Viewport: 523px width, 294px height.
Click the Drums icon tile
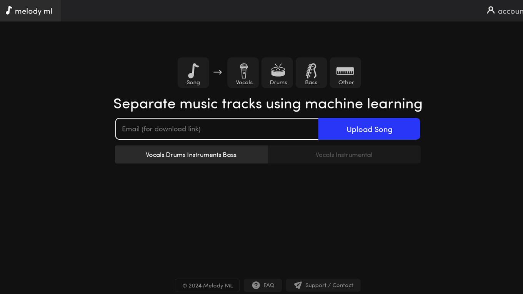(277, 73)
